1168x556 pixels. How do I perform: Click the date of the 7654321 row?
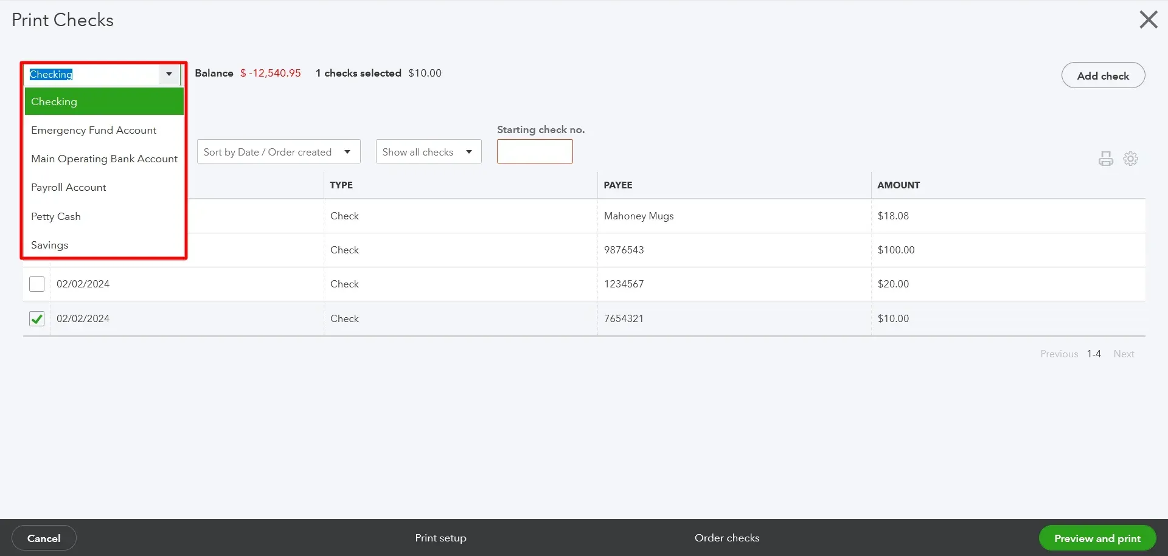(83, 318)
